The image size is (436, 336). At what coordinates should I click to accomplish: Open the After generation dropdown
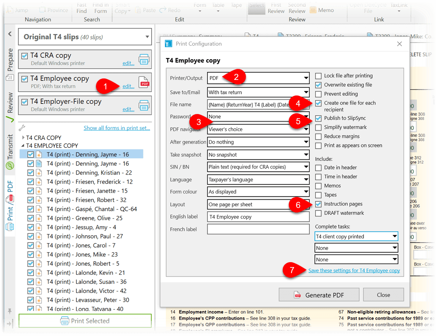point(258,142)
